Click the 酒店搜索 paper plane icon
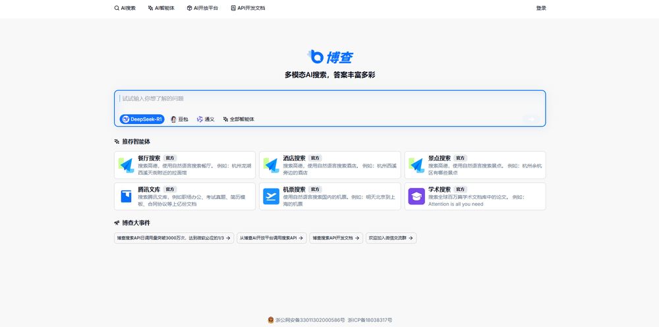Image resolution: width=659 pixels, height=327 pixels. 271,165
